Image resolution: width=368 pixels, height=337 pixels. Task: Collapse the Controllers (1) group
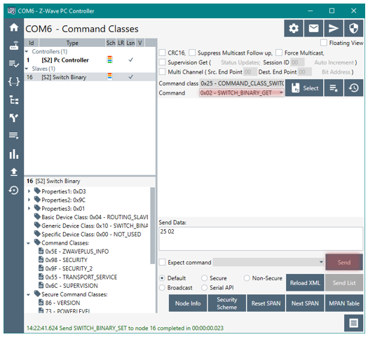coord(27,51)
